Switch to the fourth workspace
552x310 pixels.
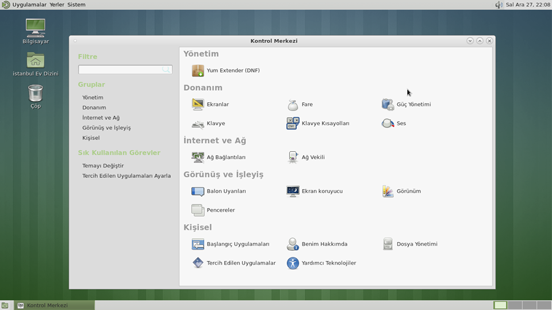544,305
